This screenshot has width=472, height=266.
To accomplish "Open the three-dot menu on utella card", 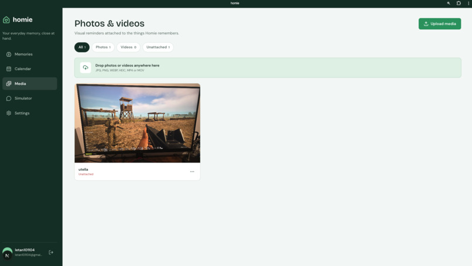I will pyautogui.click(x=192, y=172).
